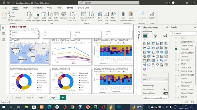The width and height of the screenshot is (197, 110).
Task: Go to Page 2 tab
Action: click(30, 98)
